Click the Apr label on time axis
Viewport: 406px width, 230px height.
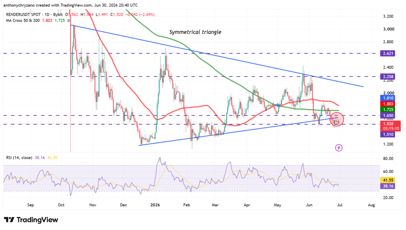pyautogui.click(x=247, y=205)
